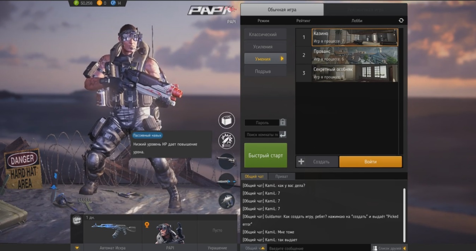Click the room list scrollbar track
This screenshot has width=476, height=251.
tap(400, 91)
